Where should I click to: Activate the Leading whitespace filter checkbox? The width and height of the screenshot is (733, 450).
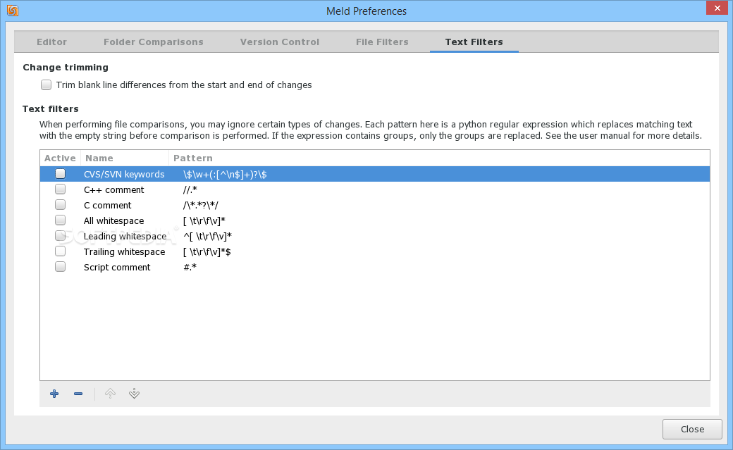[x=61, y=235]
